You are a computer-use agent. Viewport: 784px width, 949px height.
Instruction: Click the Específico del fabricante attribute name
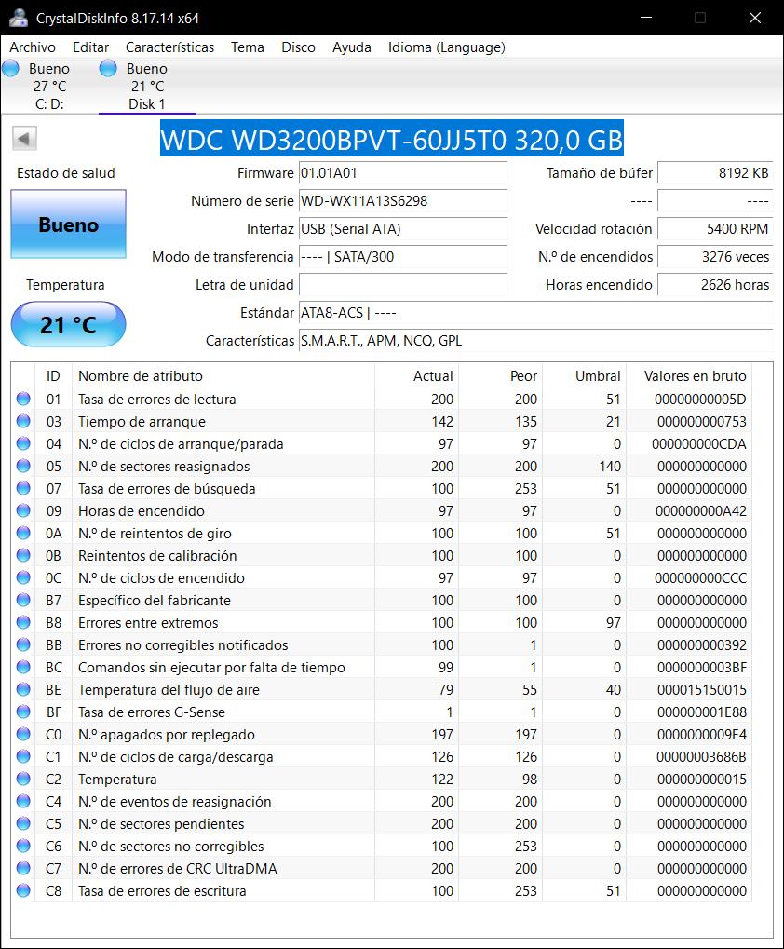pyautogui.click(x=155, y=601)
